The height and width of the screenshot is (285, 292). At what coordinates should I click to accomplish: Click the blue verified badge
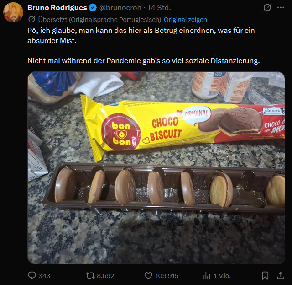[93, 8]
